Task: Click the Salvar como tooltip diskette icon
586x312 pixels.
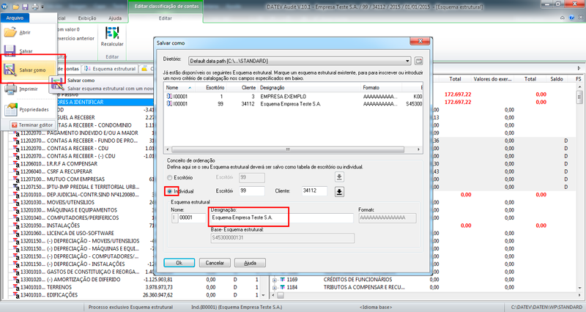Action: 57,83
